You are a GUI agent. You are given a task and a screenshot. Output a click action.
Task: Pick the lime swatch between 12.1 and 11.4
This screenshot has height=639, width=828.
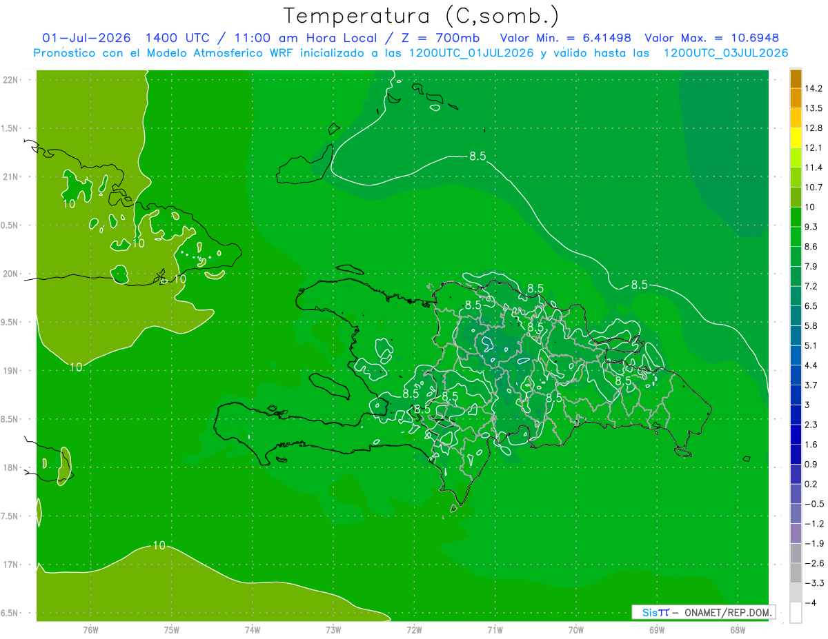[796, 158]
